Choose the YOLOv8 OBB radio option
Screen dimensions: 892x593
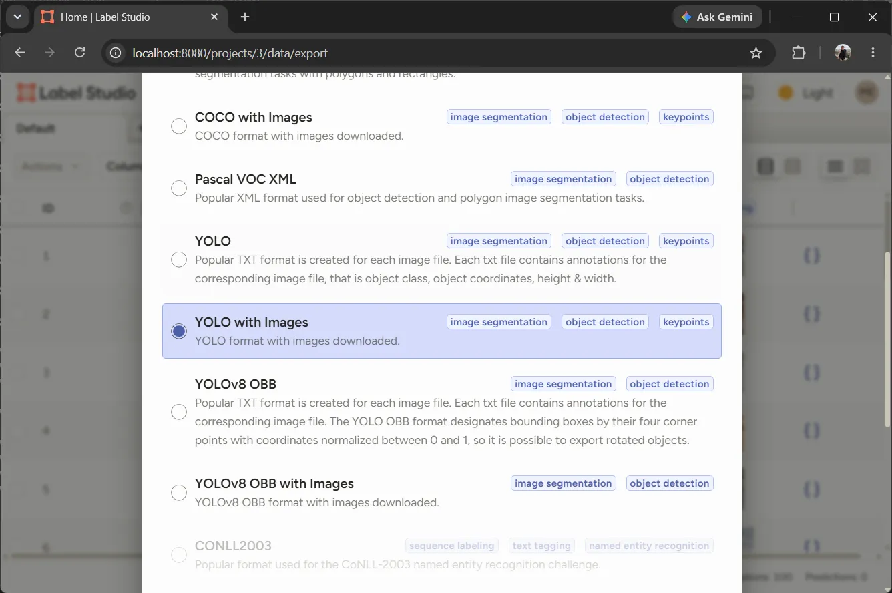(x=179, y=411)
